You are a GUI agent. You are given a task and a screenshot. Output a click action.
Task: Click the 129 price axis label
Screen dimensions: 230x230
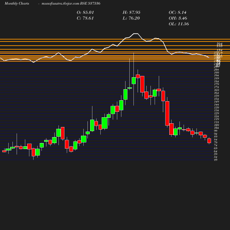point(216,113)
